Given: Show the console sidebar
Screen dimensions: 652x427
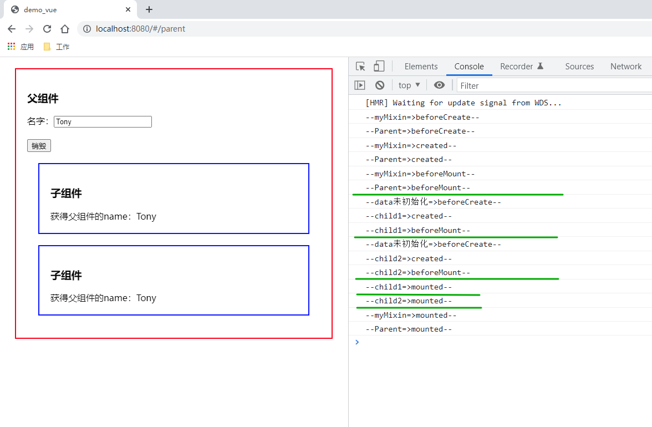Looking at the screenshot, I should click(x=360, y=85).
